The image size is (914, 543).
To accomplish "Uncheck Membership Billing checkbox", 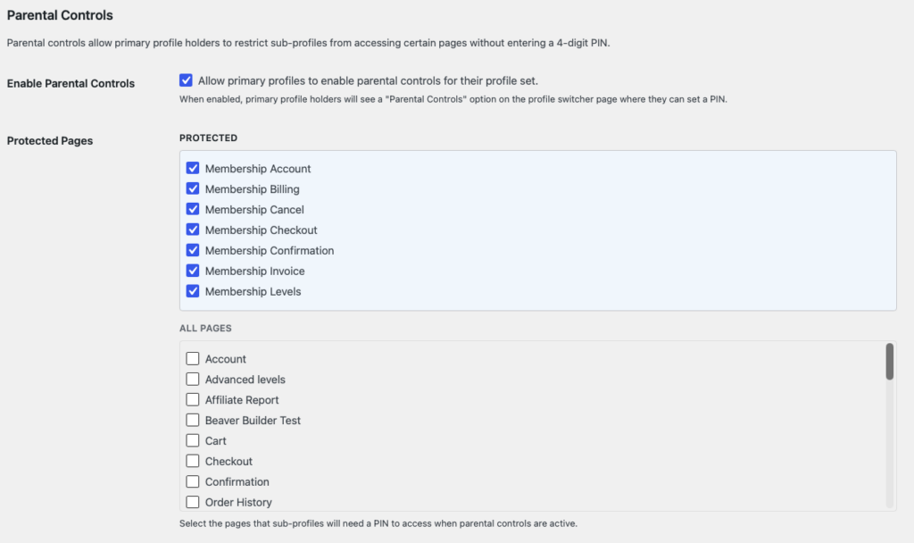I will coord(192,188).
